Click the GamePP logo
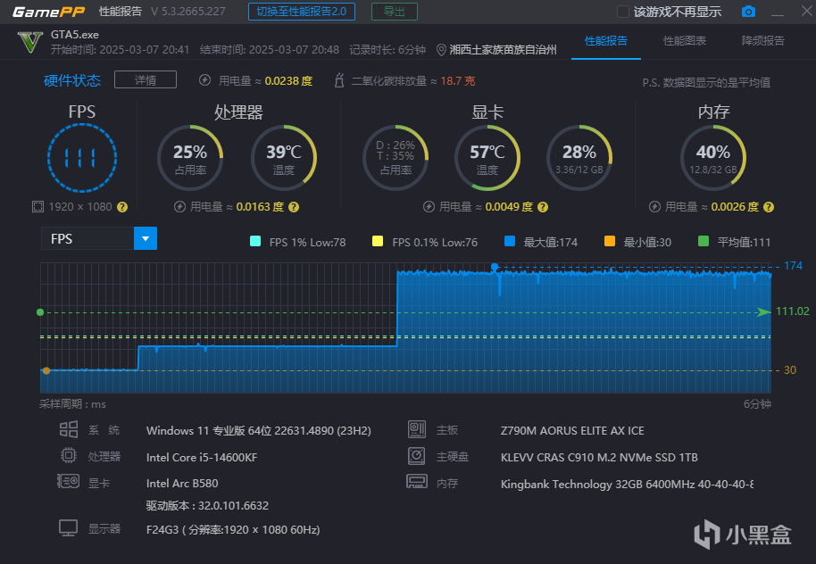 49,12
